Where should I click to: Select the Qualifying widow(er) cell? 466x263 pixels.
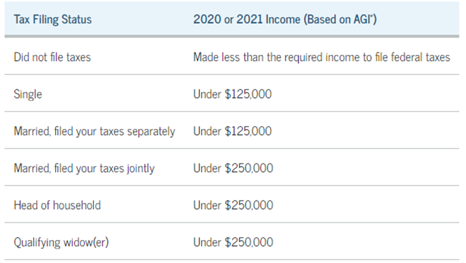click(x=61, y=242)
